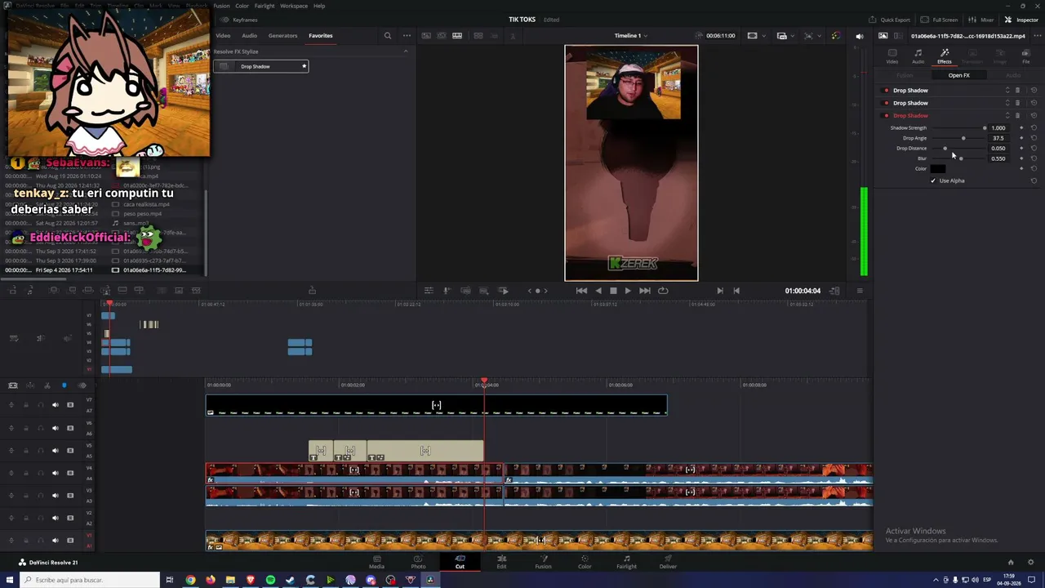Open the Inspector panel button
The image size is (1045, 588).
(x=1021, y=20)
